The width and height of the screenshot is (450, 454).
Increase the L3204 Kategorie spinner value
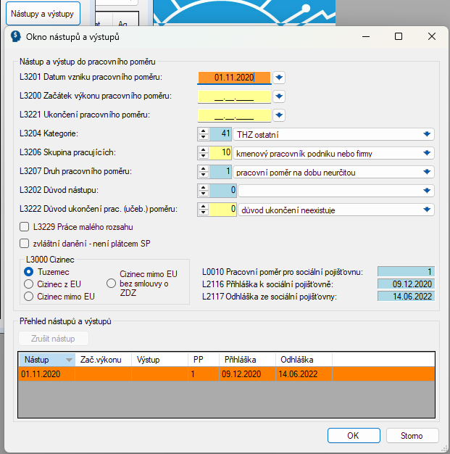tap(204, 131)
